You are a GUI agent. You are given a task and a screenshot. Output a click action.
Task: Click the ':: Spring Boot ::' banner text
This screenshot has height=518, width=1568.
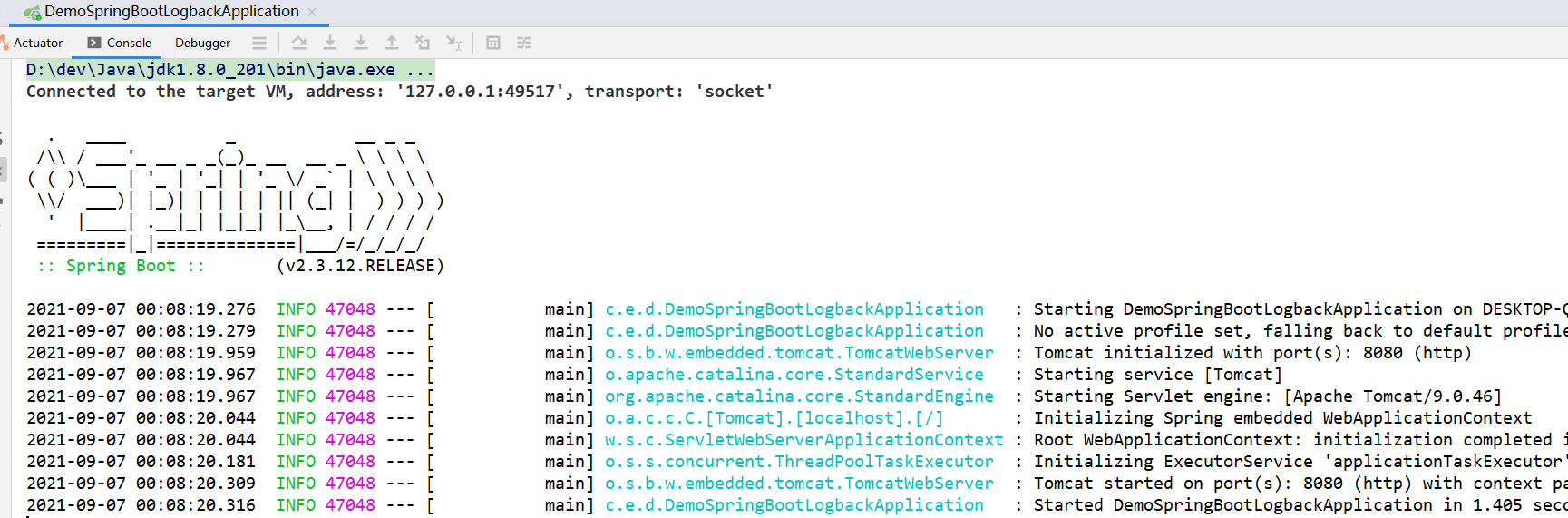[121, 266]
